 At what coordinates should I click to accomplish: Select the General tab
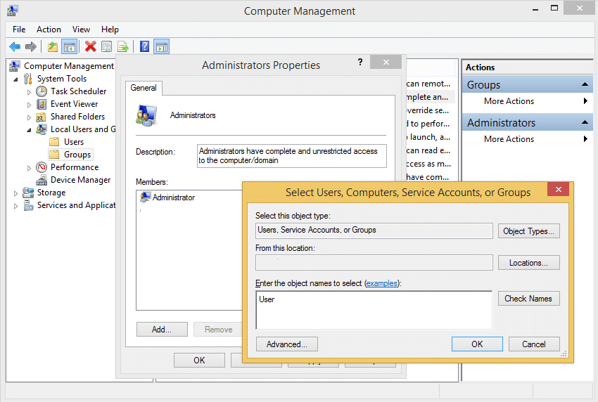click(x=144, y=88)
